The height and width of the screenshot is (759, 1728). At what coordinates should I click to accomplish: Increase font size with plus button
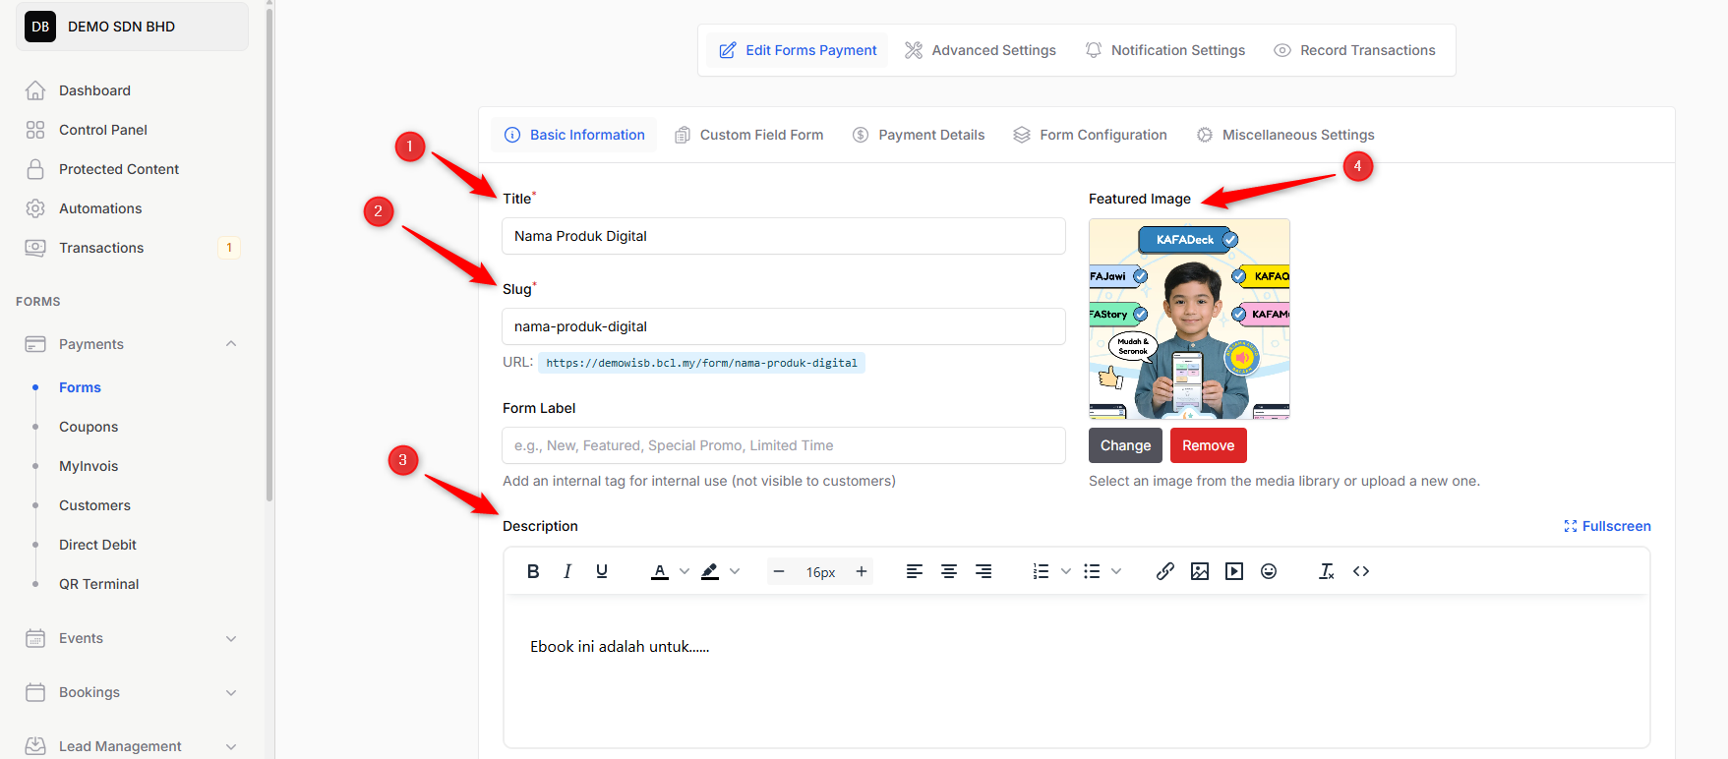click(861, 571)
